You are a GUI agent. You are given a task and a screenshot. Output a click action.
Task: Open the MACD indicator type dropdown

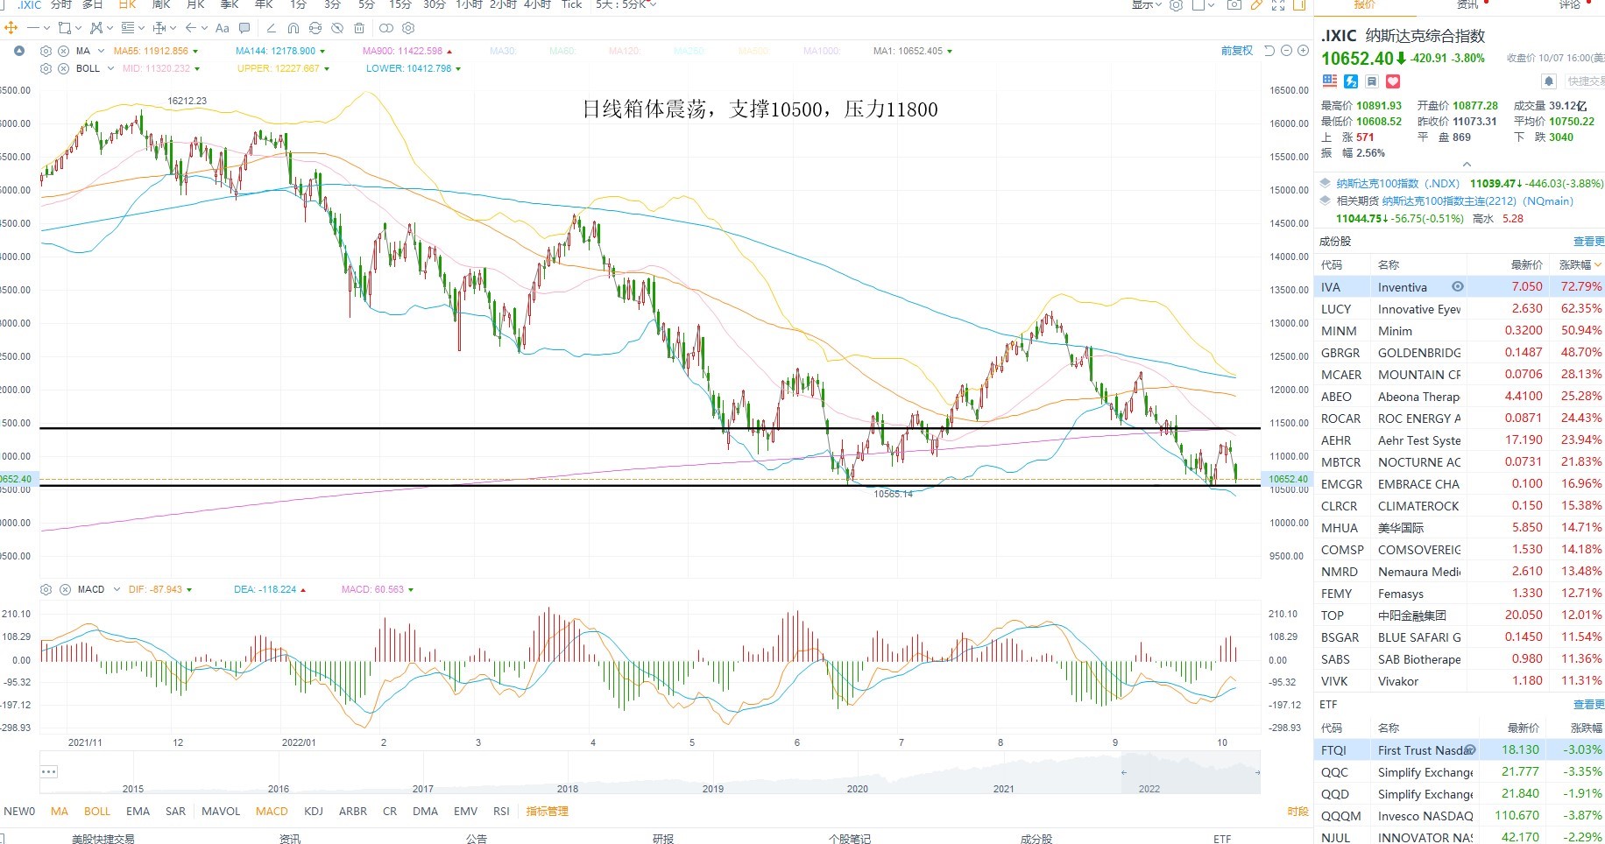click(117, 589)
